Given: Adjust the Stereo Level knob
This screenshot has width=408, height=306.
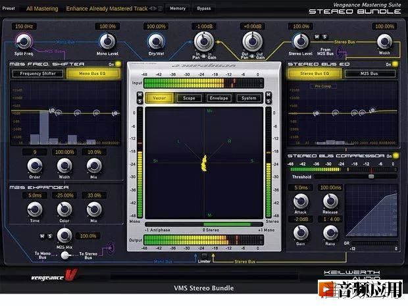Looking at the screenshot, I should click(x=301, y=41).
